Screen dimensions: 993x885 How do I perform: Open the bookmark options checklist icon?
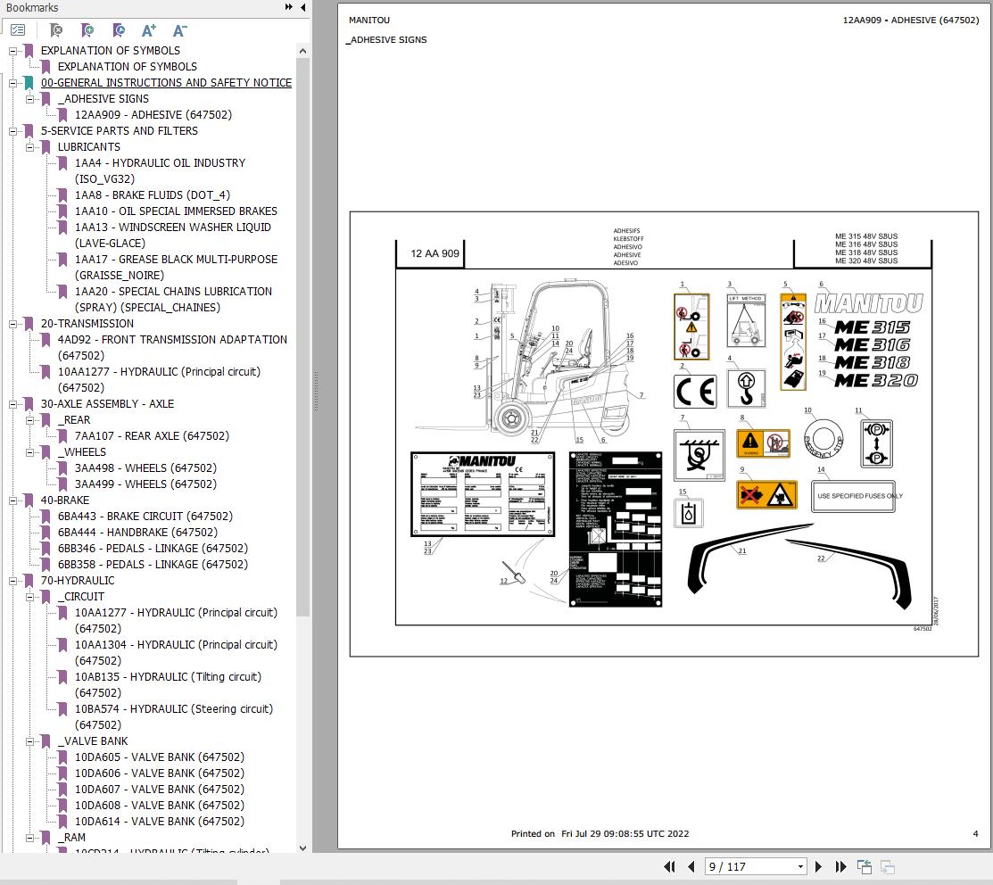pos(18,29)
